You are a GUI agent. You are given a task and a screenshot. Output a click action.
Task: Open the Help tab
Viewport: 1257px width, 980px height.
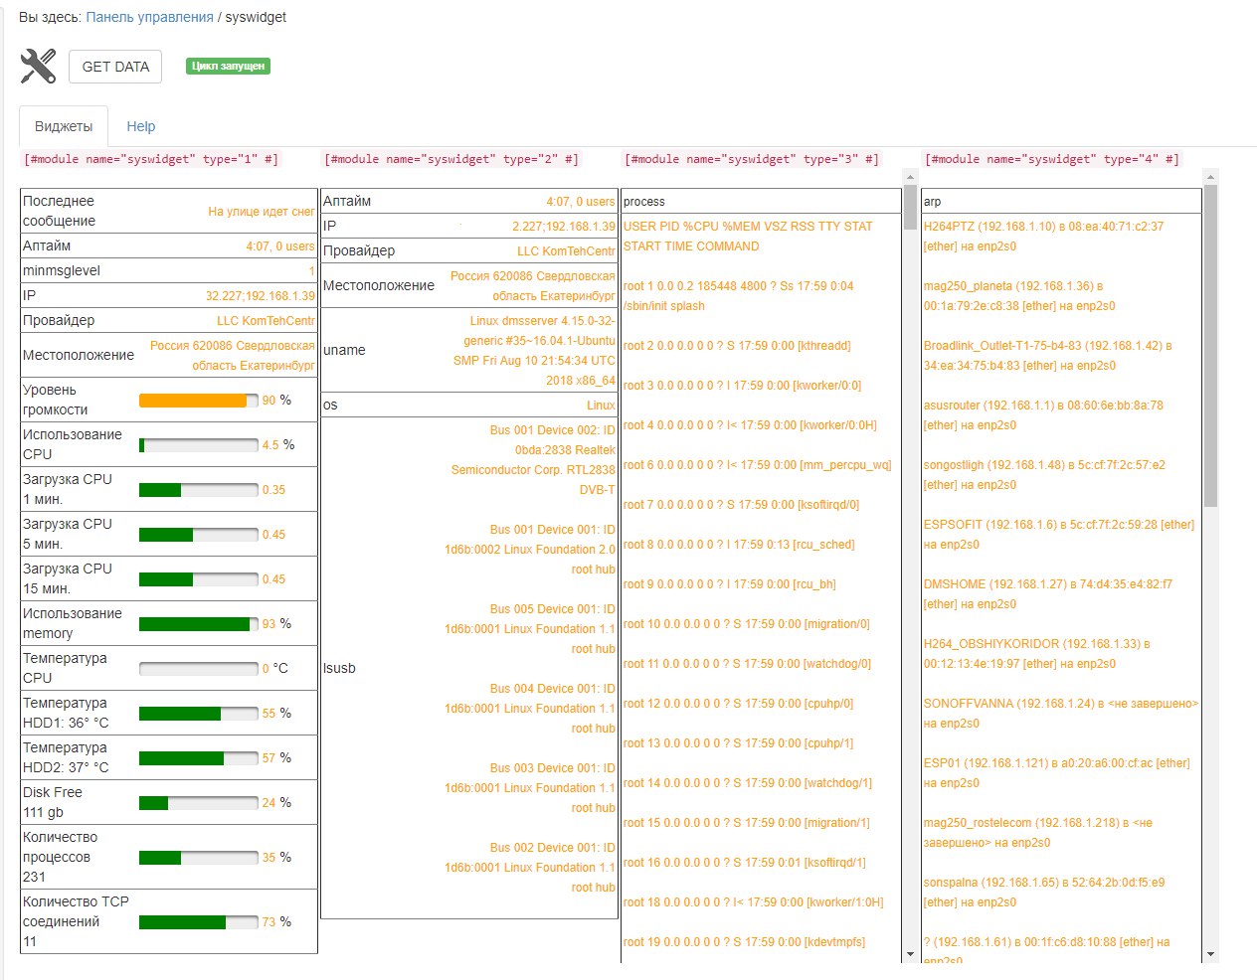point(140,126)
